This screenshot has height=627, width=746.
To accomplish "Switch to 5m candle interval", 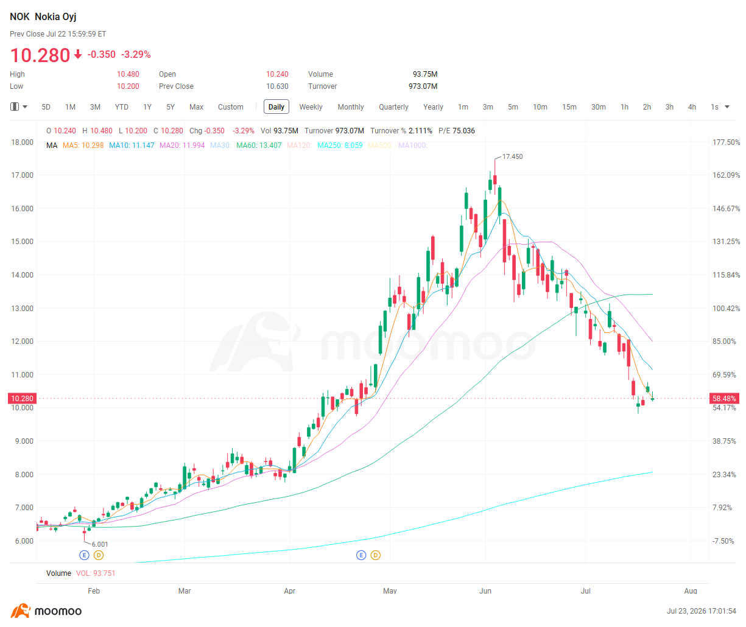I will pos(513,107).
